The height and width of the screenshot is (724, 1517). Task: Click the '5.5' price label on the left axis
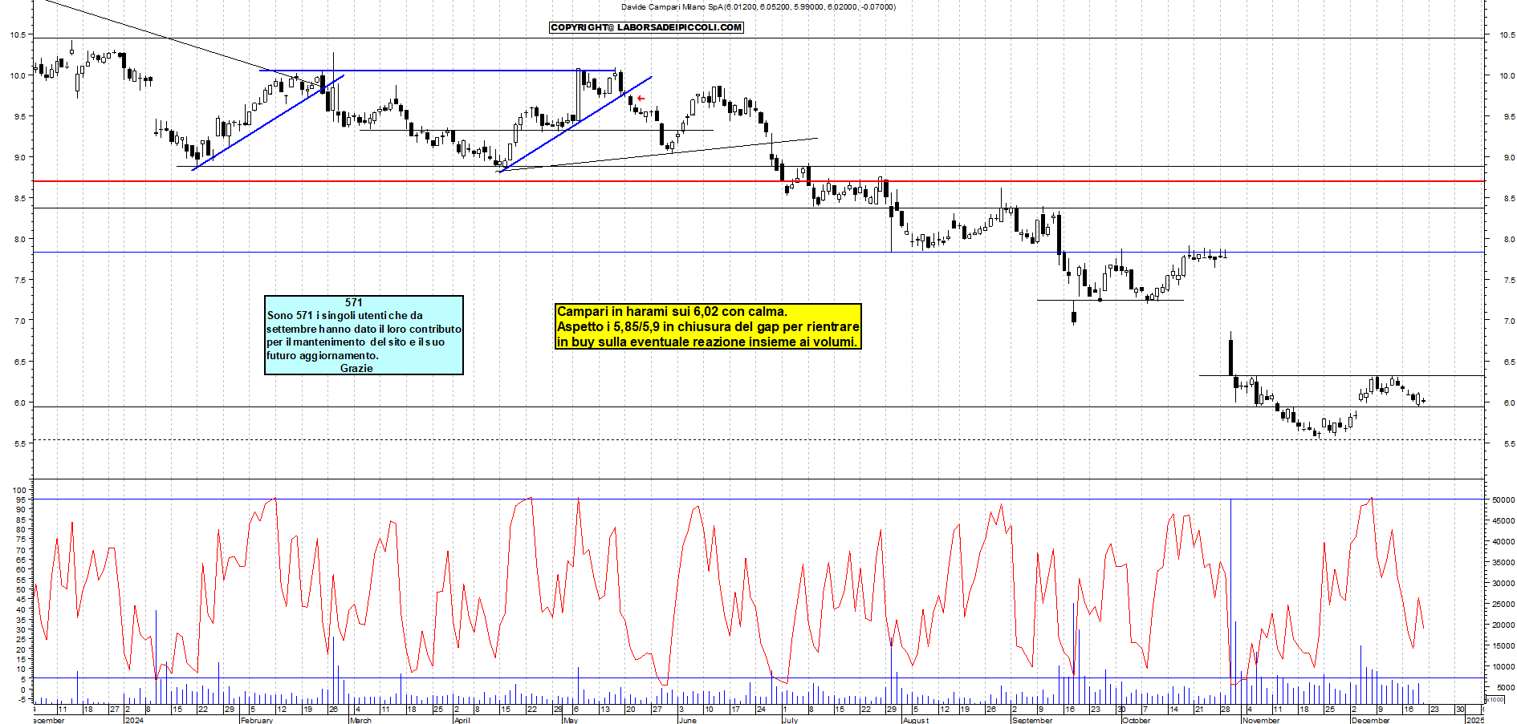[x=19, y=444]
